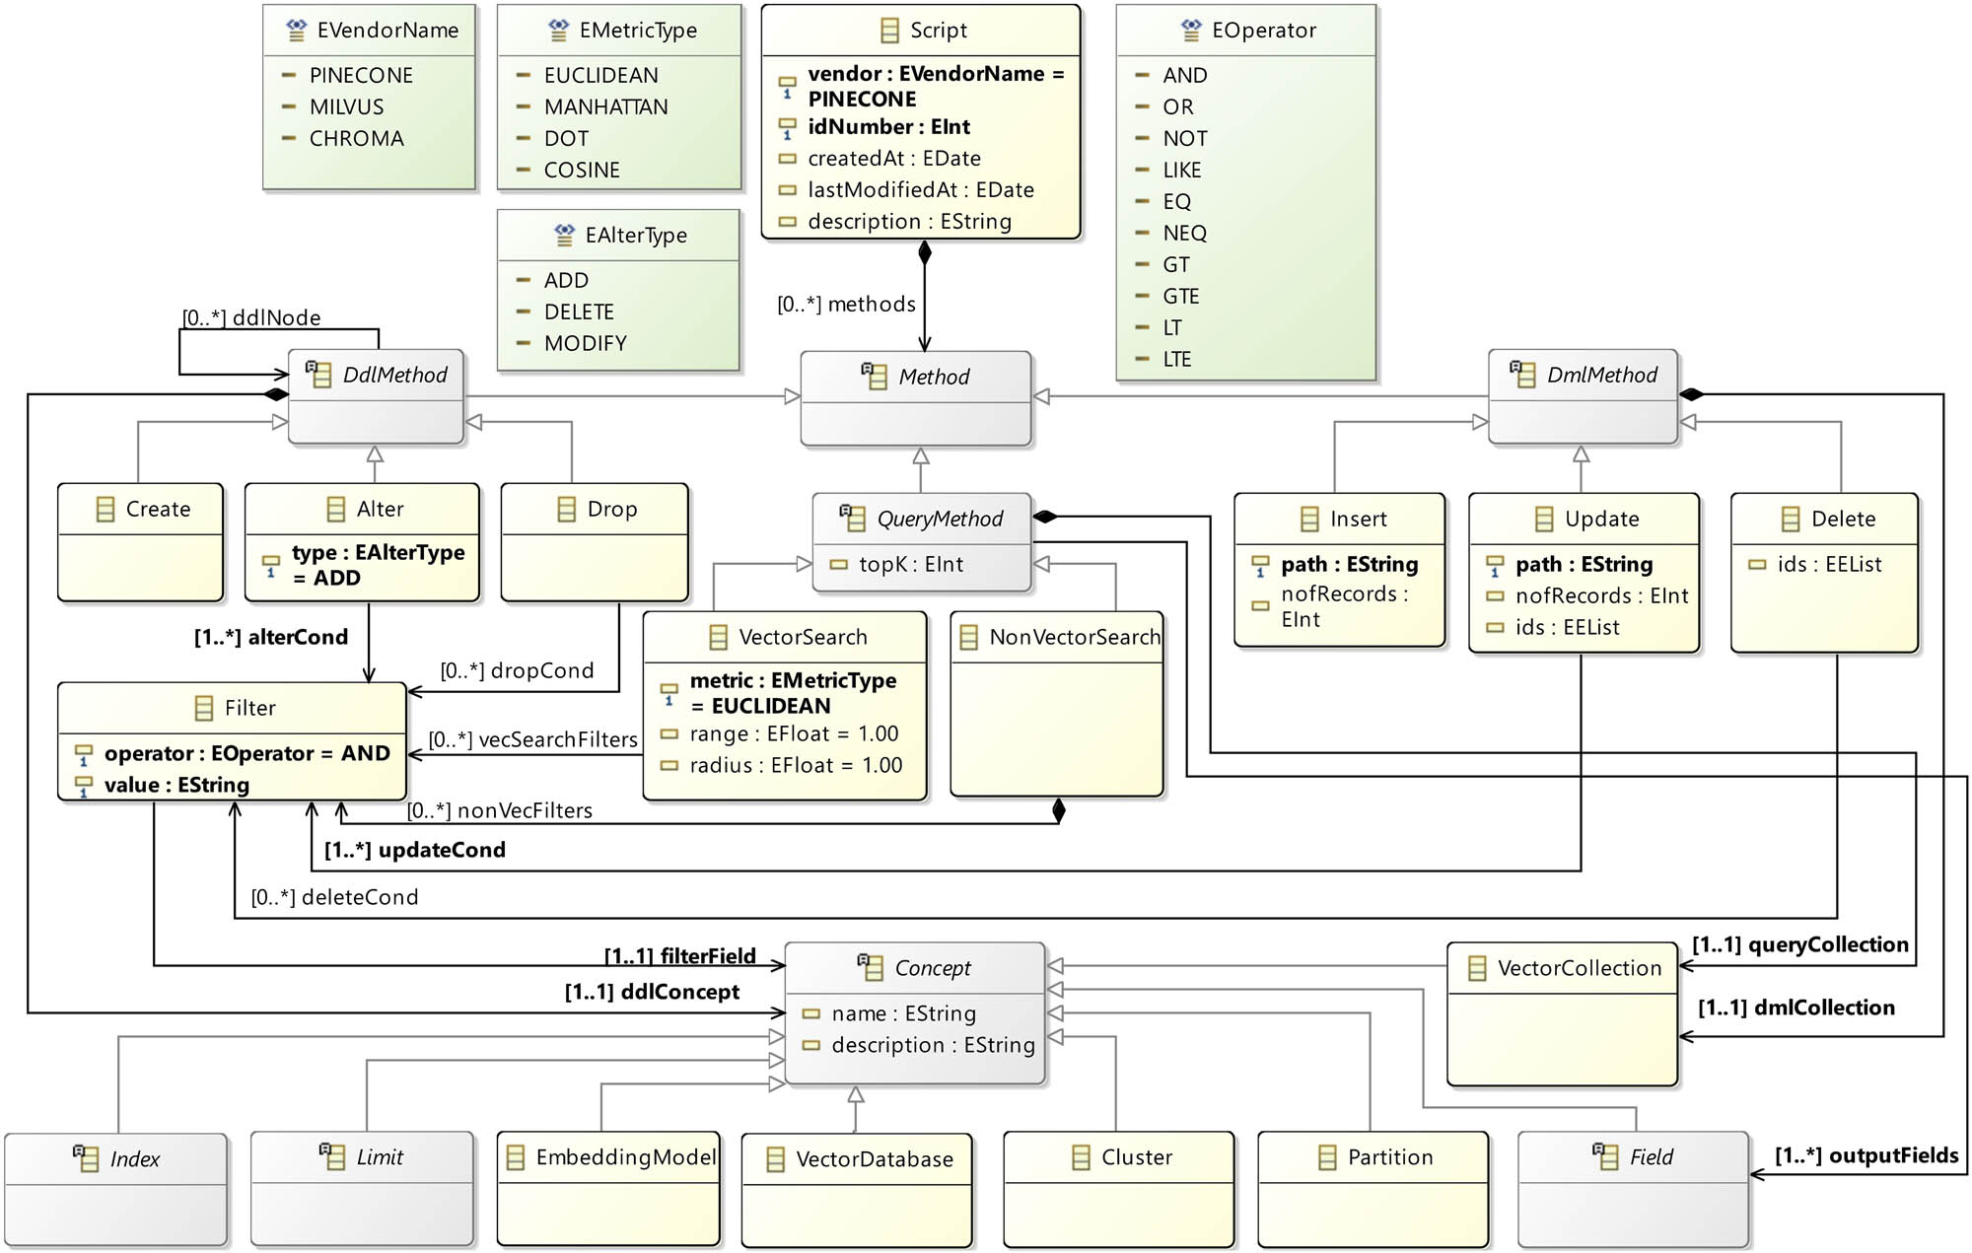Select the topK : EInt attribute
1972x1253 pixels.
click(x=910, y=565)
